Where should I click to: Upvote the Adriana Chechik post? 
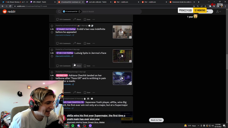[52, 72]
